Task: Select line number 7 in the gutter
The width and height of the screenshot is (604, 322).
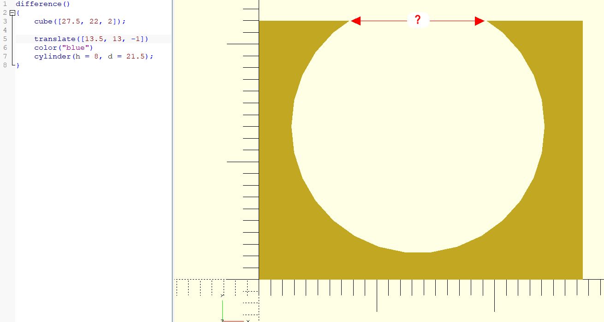Action: pyautogui.click(x=5, y=57)
